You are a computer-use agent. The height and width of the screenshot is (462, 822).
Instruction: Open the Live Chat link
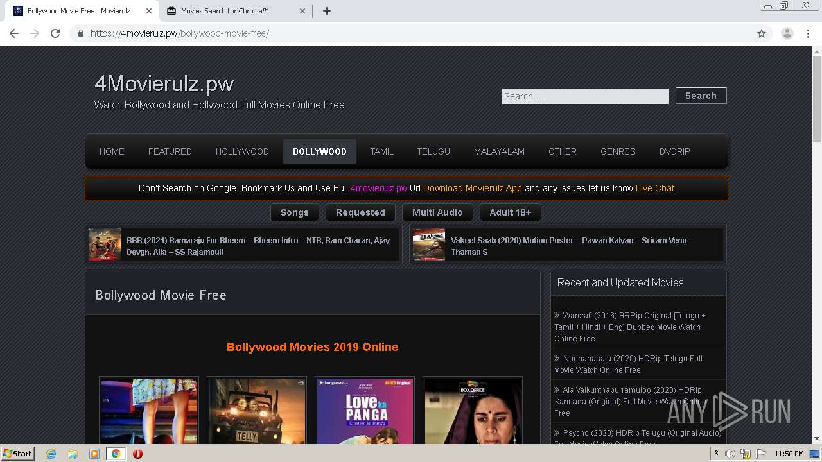pyautogui.click(x=655, y=188)
